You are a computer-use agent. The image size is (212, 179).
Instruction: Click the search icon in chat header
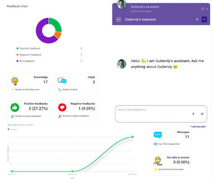pyautogui.click(x=197, y=19)
